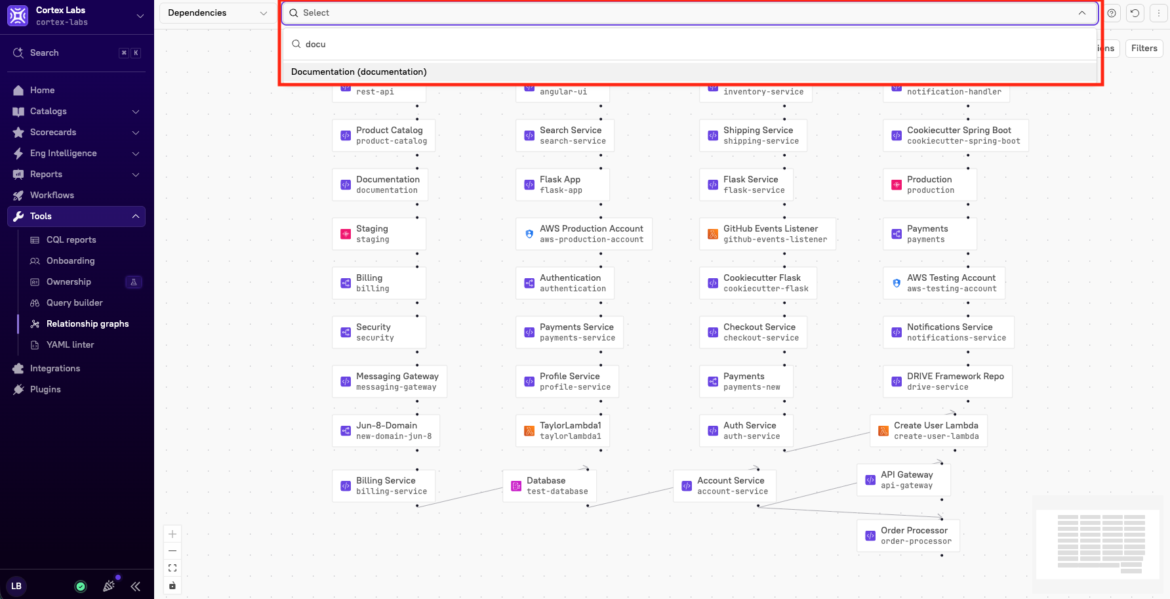Click the Filters button
Image resolution: width=1170 pixels, height=599 pixels.
point(1144,48)
